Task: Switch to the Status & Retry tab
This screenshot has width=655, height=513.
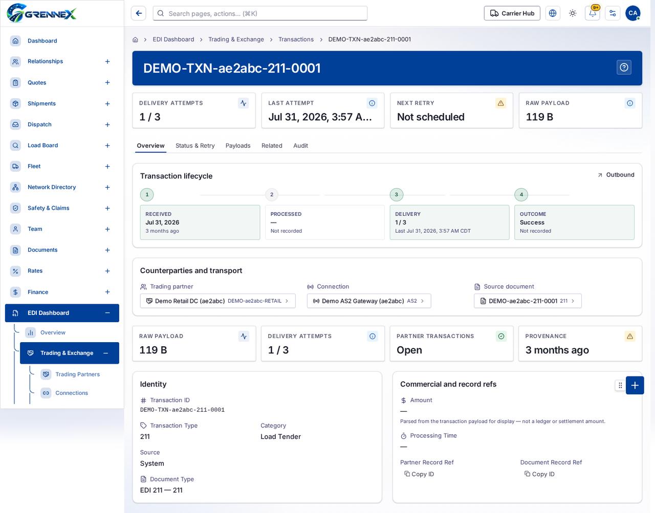Action: pyautogui.click(x=195, y=146)
